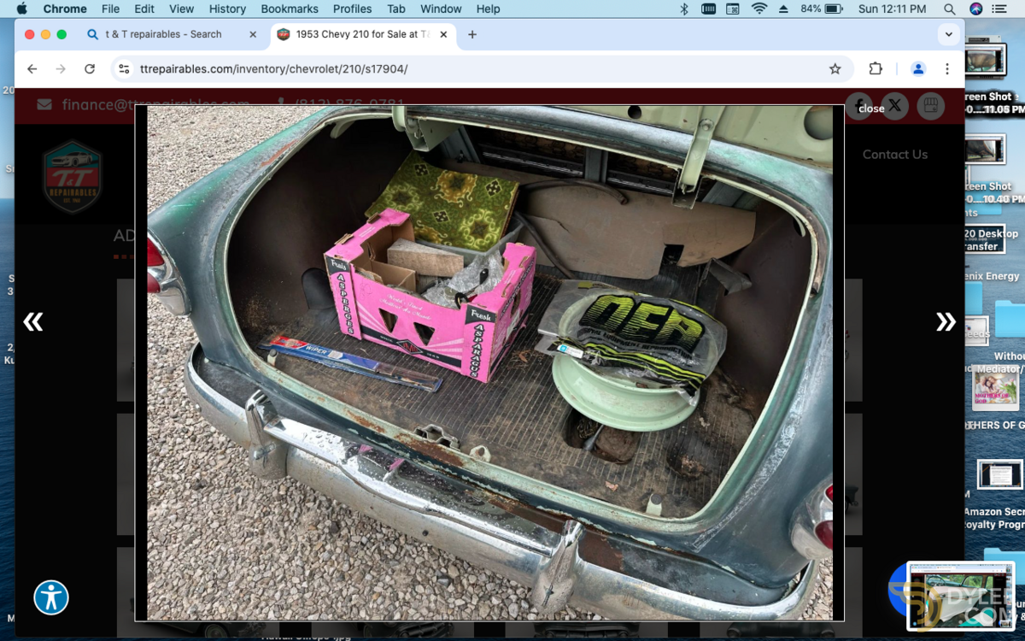Open the Contact Us link
Screen dimensions: 1025x641
pyautogui.click(x=894, y=154)
